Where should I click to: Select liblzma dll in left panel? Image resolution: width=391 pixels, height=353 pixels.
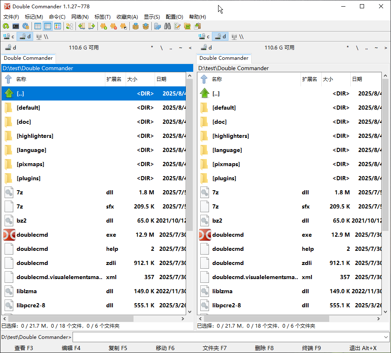[x=94, y=291]
